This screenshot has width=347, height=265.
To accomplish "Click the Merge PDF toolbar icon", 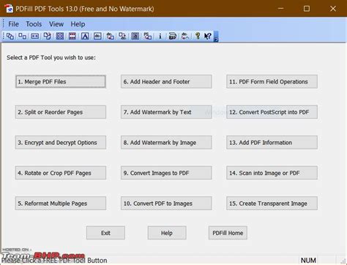I will tap(10, 37).
